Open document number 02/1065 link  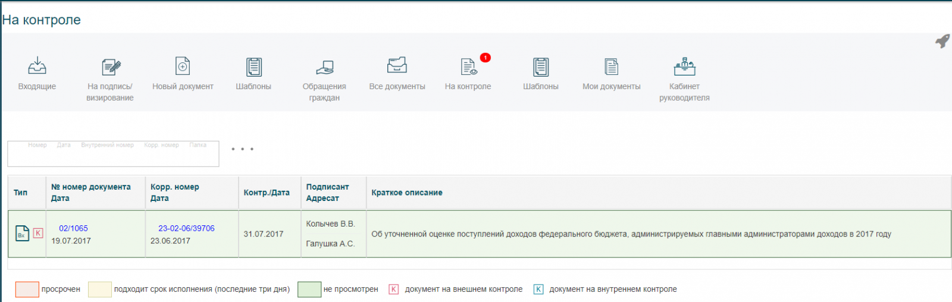point(73,228)
